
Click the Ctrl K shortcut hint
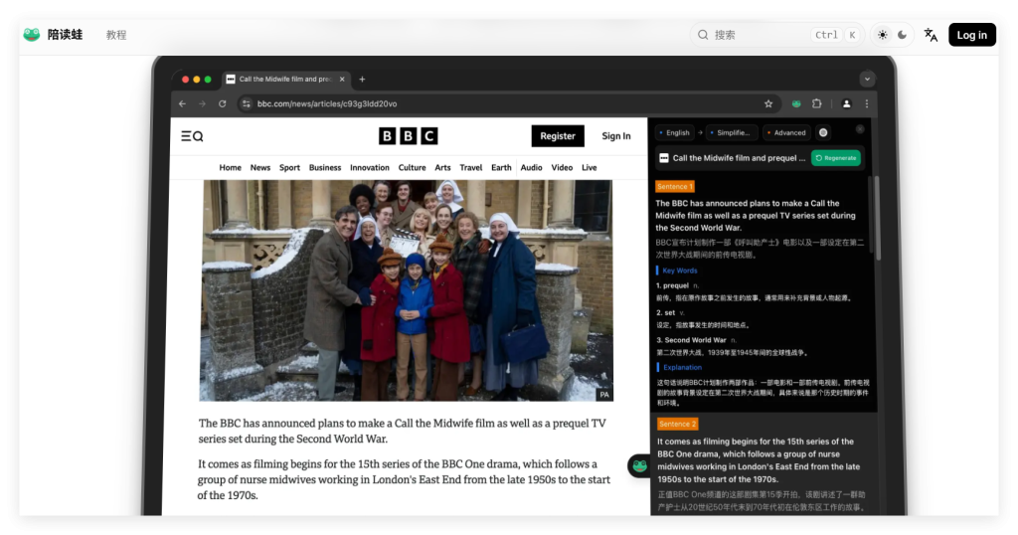[x=835, y=35]
